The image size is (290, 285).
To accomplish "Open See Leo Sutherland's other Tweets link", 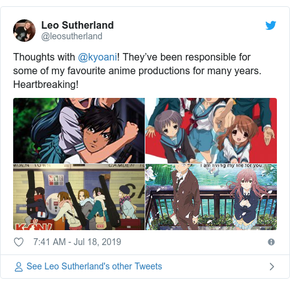I will [x=94, y=266].
